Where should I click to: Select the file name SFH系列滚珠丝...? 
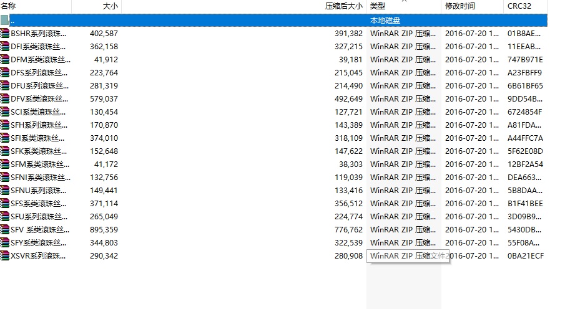point(39,125)
